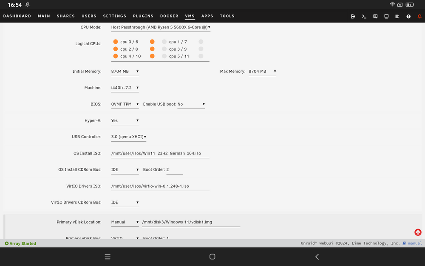This screenshot has height=266, width=425.
Task: Click the 16:54 clock
Action: (x=14, y=5)
